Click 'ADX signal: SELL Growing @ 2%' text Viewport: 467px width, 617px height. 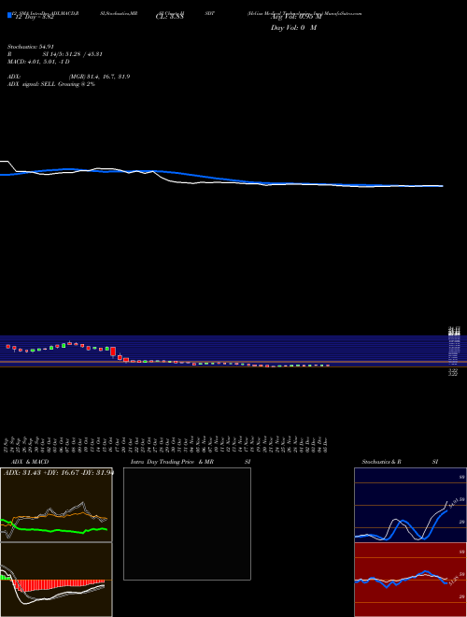[51, 84]
